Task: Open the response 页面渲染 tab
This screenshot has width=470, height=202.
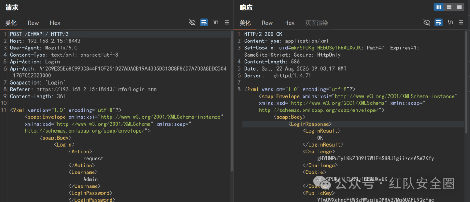Action: (x=316, y=23)
